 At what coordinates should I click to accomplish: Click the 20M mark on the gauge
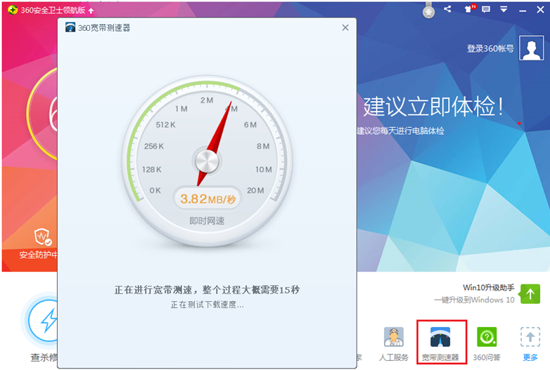coord(255,190)
